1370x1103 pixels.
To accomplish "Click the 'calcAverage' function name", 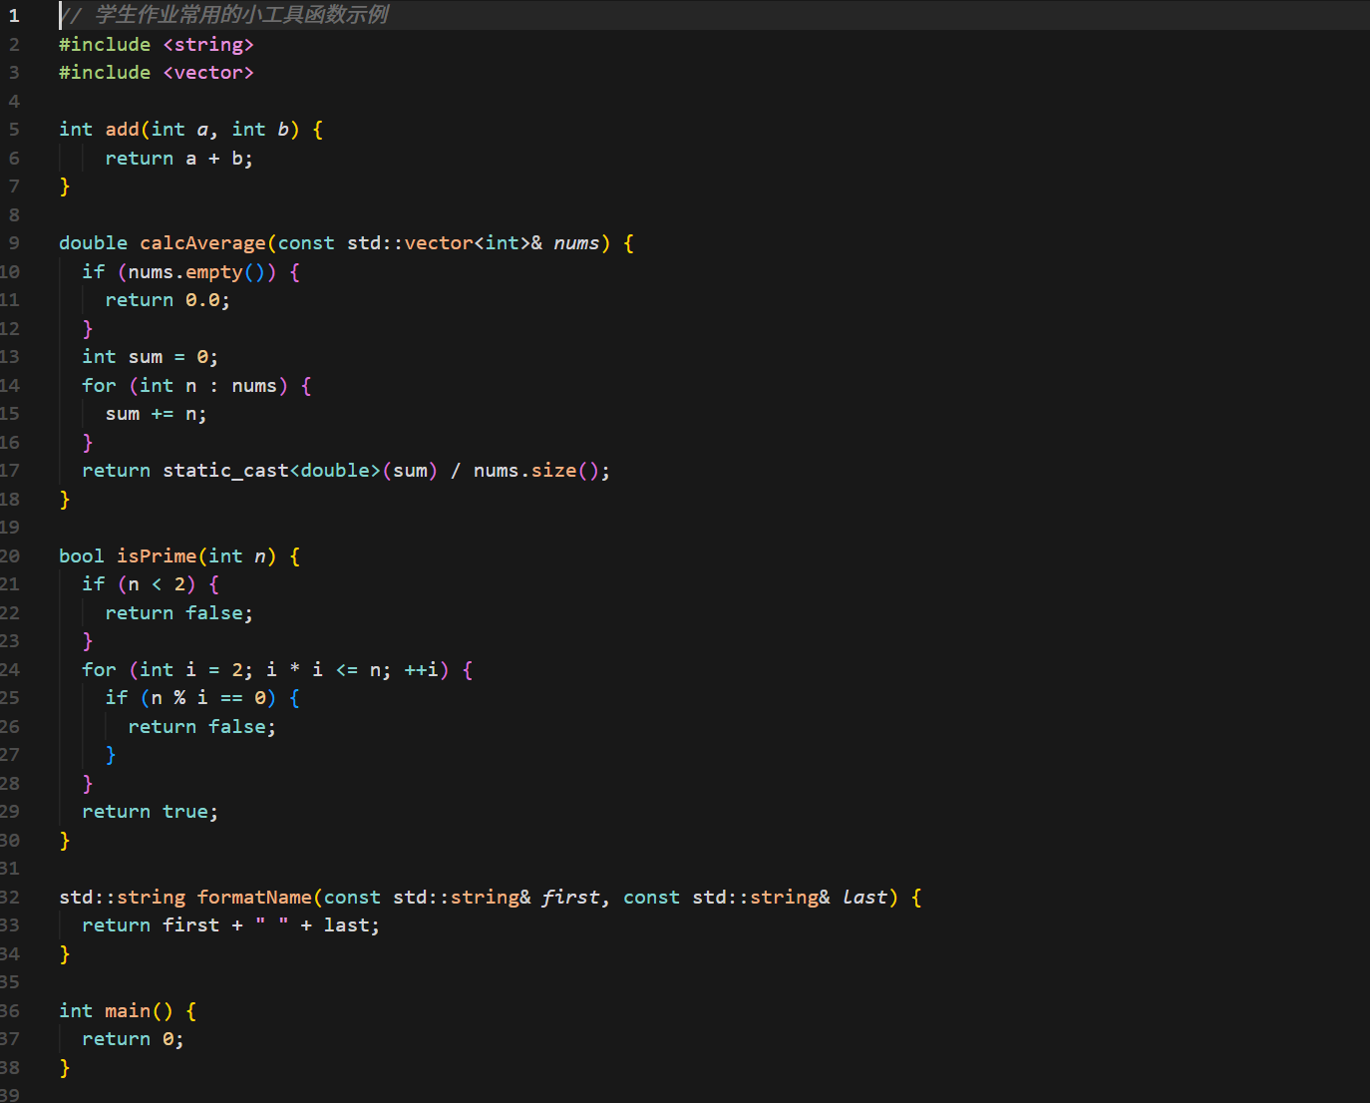I will tap(203, 243).
